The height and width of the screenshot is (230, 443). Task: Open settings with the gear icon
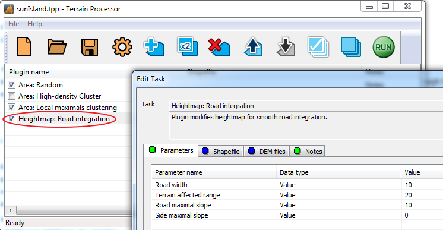click(x=122, y=47)
